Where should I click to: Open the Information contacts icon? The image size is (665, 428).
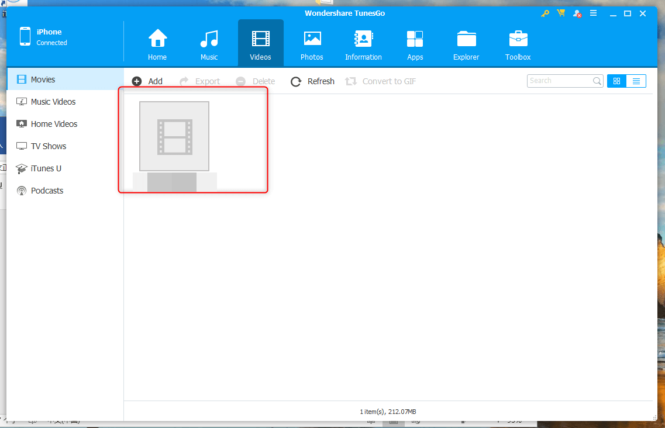pyautogui.click(x=363, y=44)
